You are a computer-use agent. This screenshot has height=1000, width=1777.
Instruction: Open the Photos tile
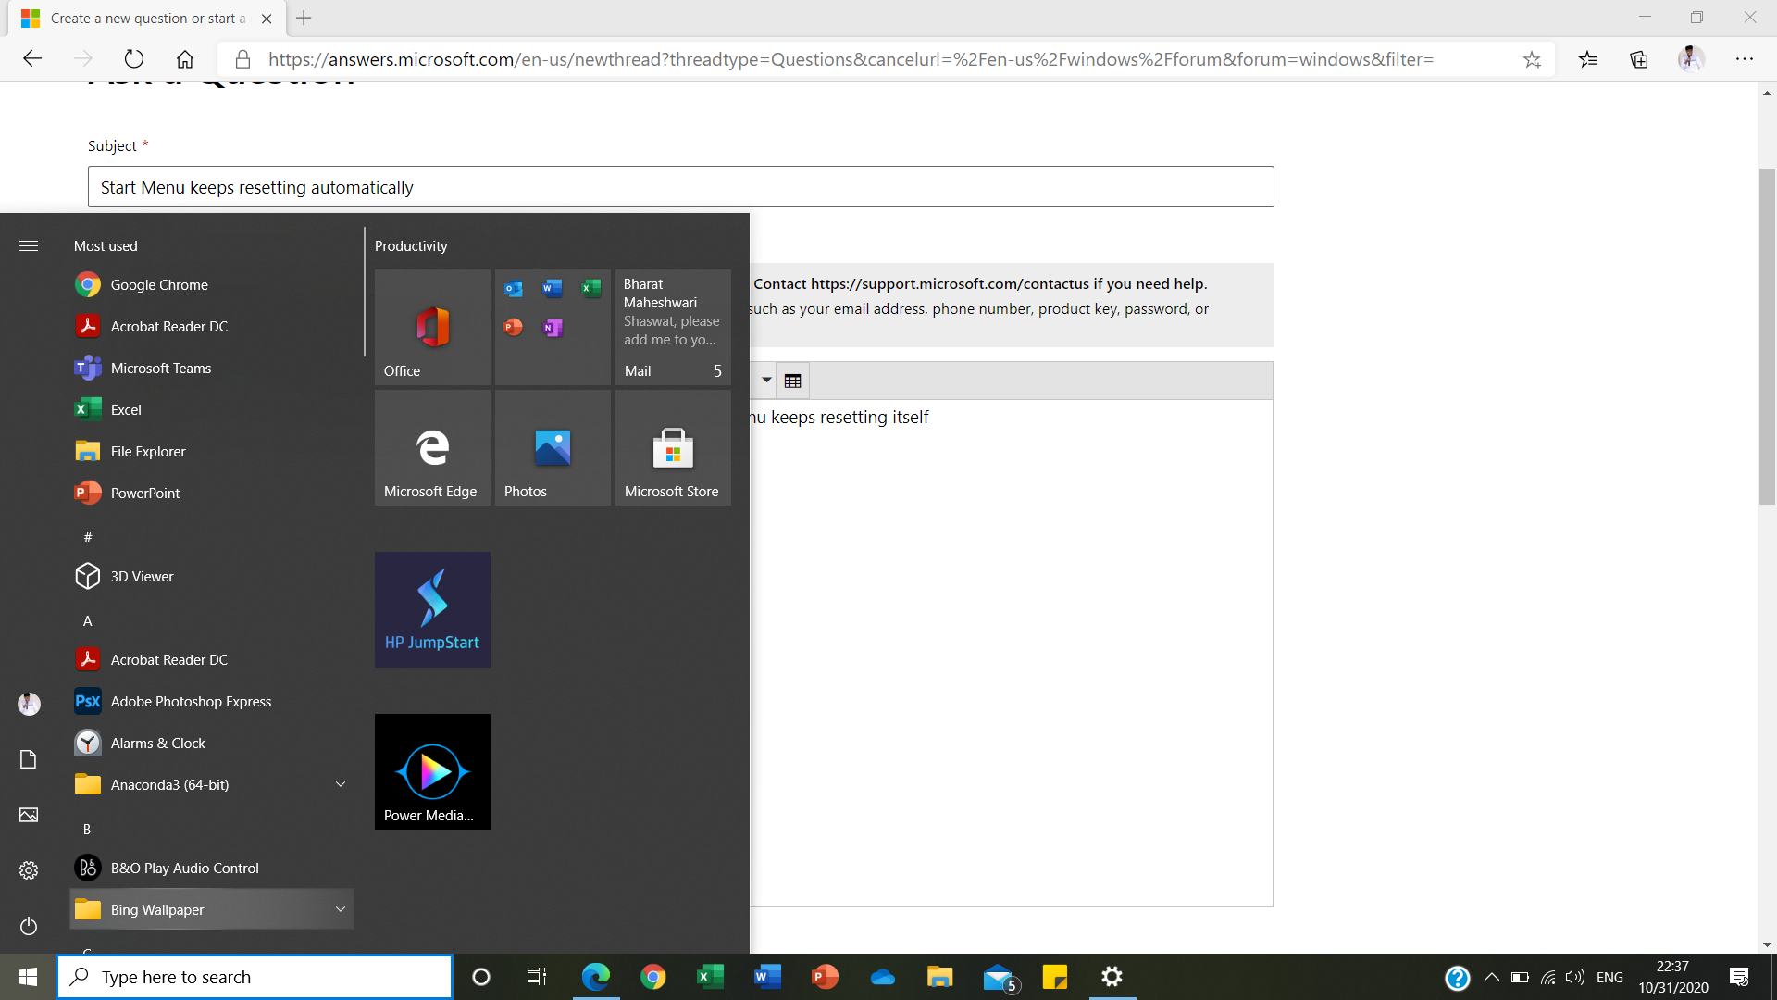pyautogui.click(x=553, y=447)
